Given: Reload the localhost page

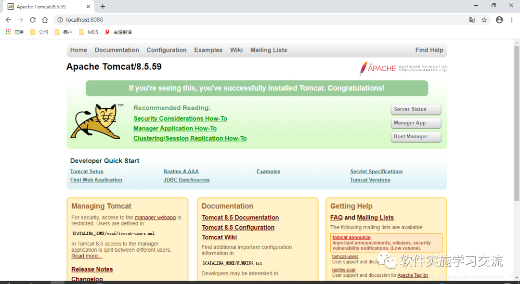Looking at the screenshot, I should 33,20.
